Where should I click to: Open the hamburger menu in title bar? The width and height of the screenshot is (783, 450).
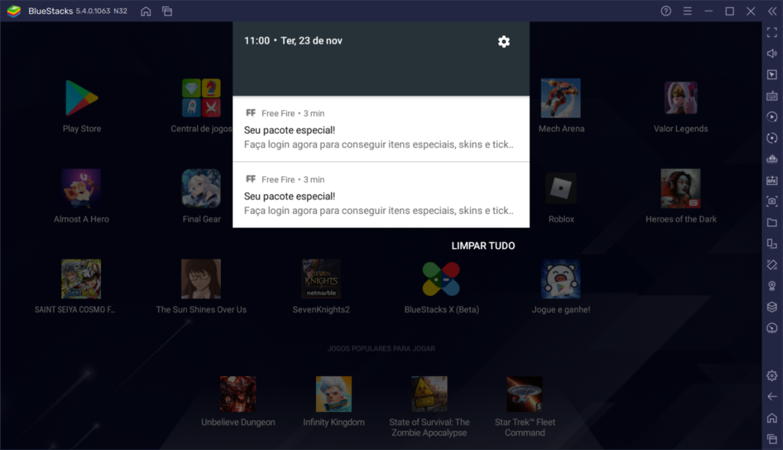click(x=687, y=11)
